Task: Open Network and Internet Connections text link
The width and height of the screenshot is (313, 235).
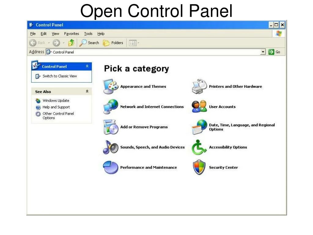Action: (x=152, y=107)
